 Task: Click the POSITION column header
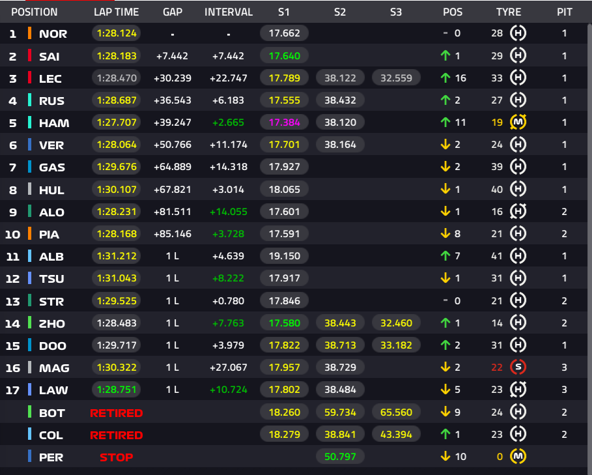(35, 12)
